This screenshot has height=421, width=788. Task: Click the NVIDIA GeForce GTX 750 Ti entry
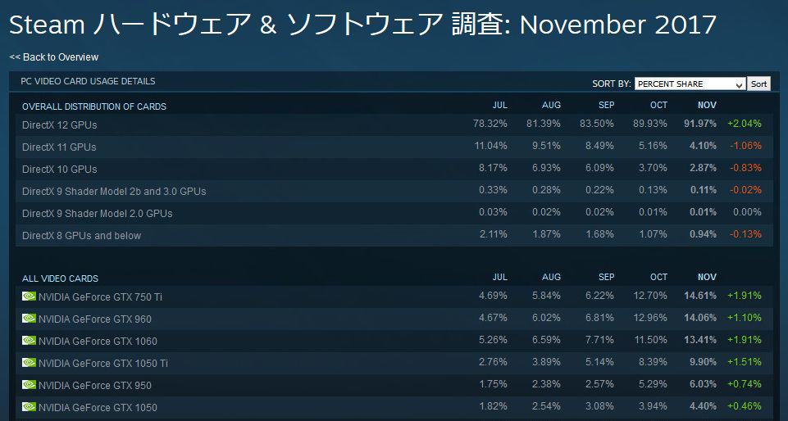[100, 297]
